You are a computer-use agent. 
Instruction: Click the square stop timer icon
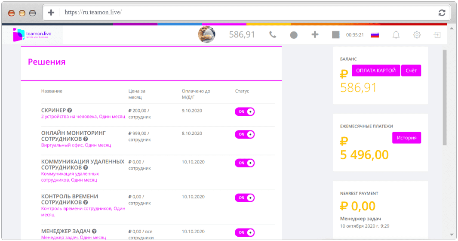pyautogui.click(x=335, y=35)
